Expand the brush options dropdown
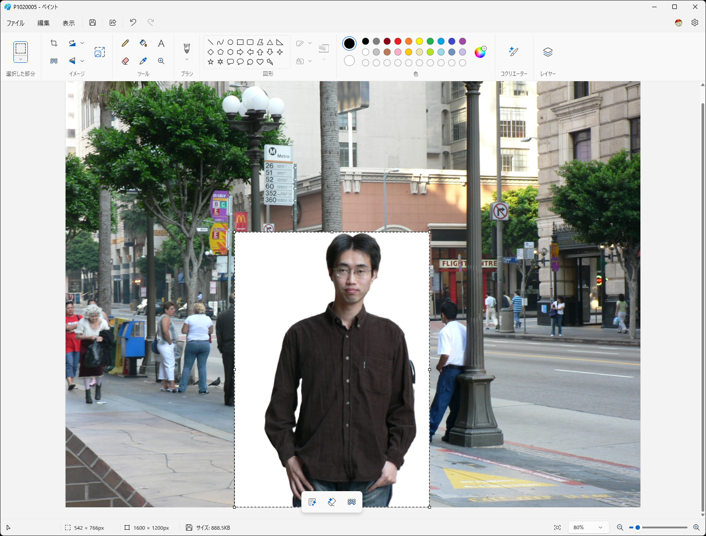The image size is (706, 536). tap(187, 59)
